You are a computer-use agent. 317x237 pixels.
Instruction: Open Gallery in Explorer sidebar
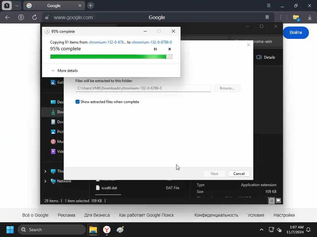[57, 82]
